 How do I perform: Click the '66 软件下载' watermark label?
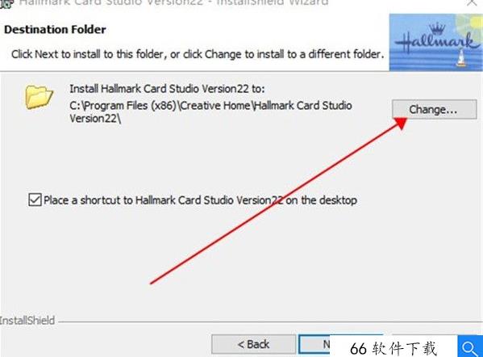click(x=393, y=348)
